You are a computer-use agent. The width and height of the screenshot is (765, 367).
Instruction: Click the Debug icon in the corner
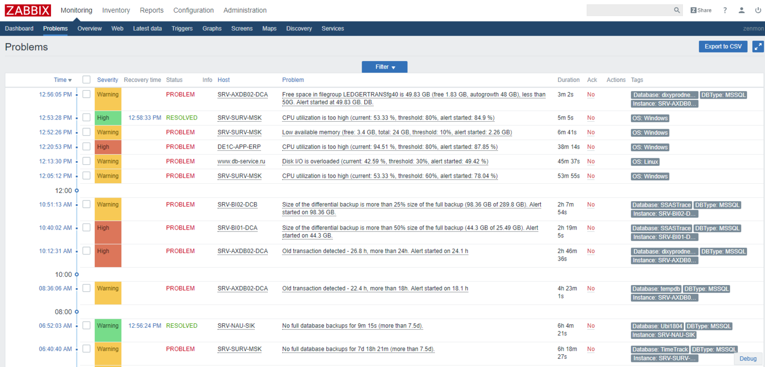[748, 358]
